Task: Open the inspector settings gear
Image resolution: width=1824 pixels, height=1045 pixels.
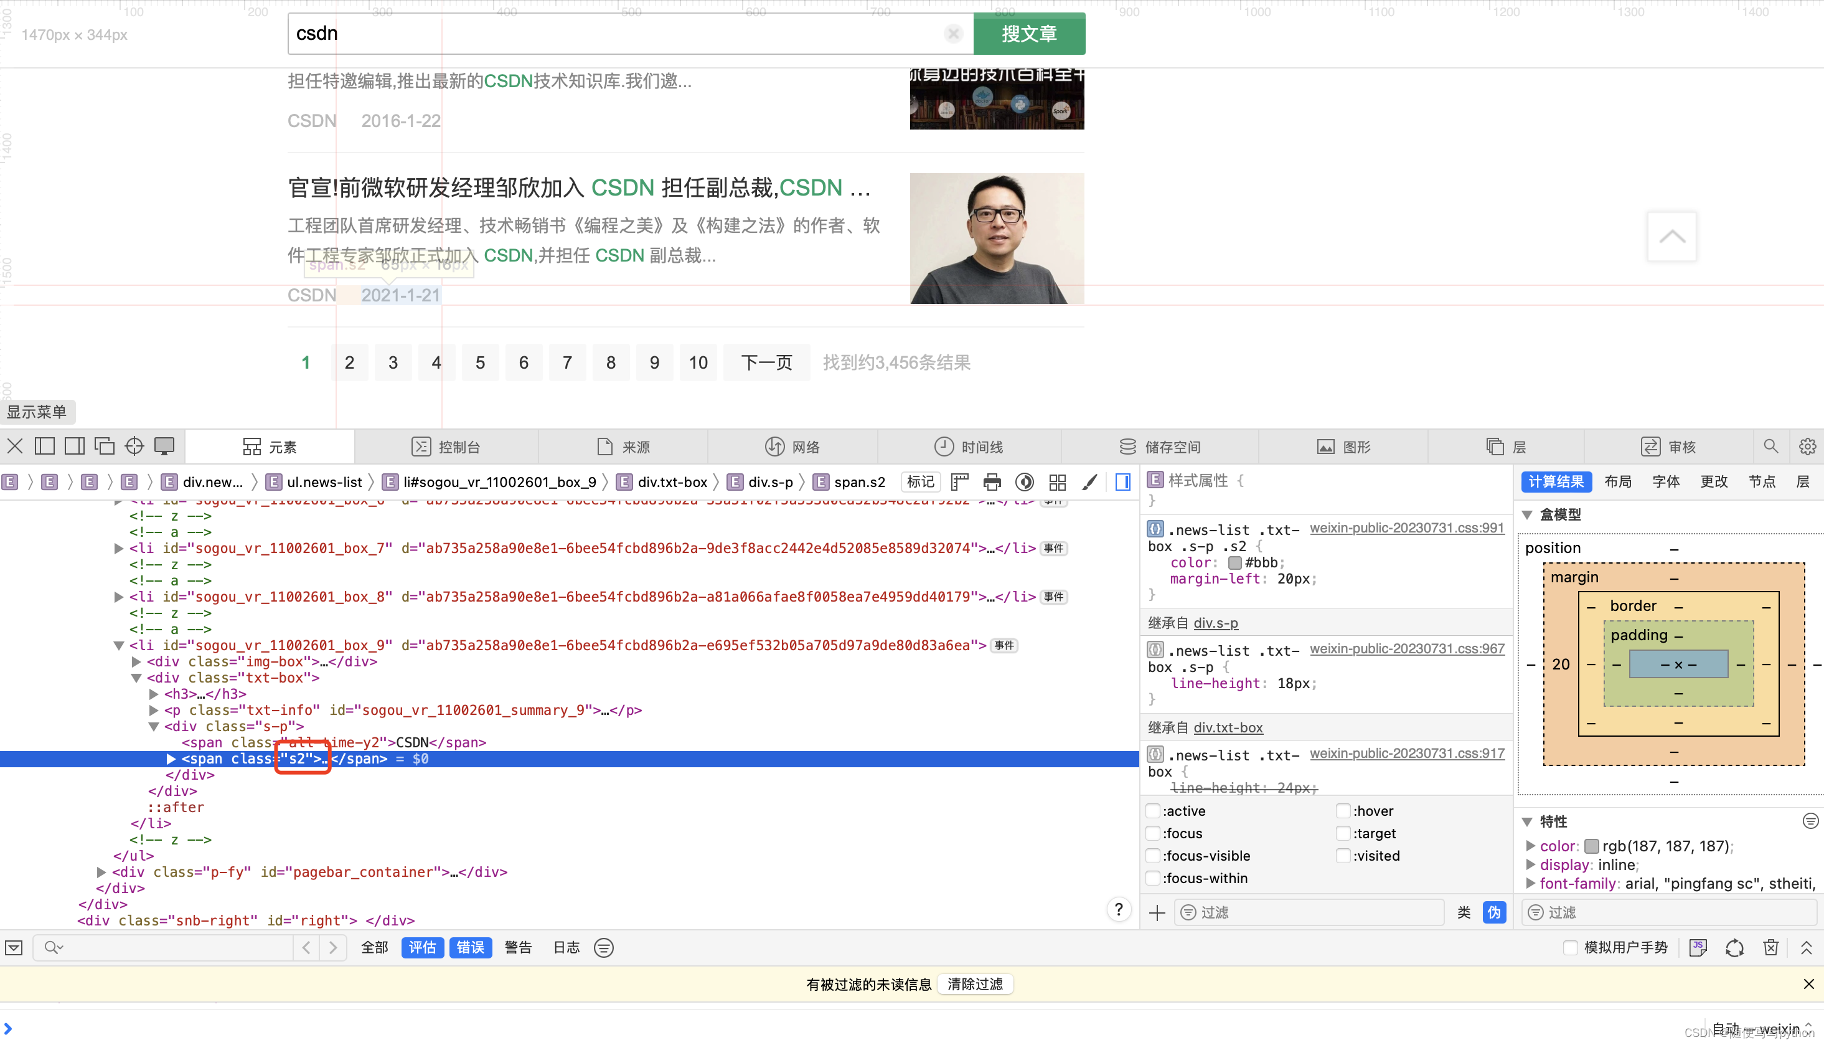Action: pos(1807,447)
